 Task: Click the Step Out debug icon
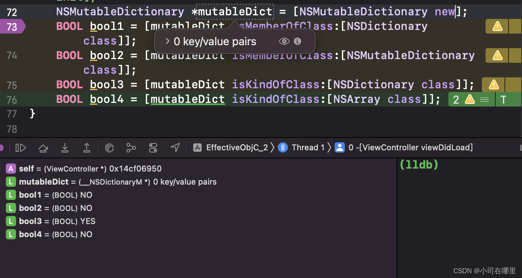click(87, 148)
